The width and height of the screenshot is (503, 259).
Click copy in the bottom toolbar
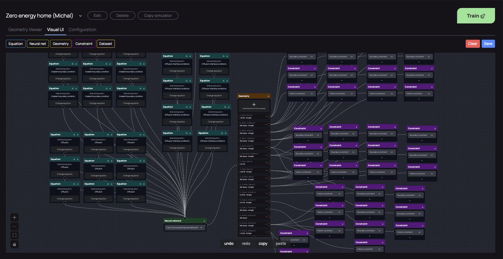point(263,243)
